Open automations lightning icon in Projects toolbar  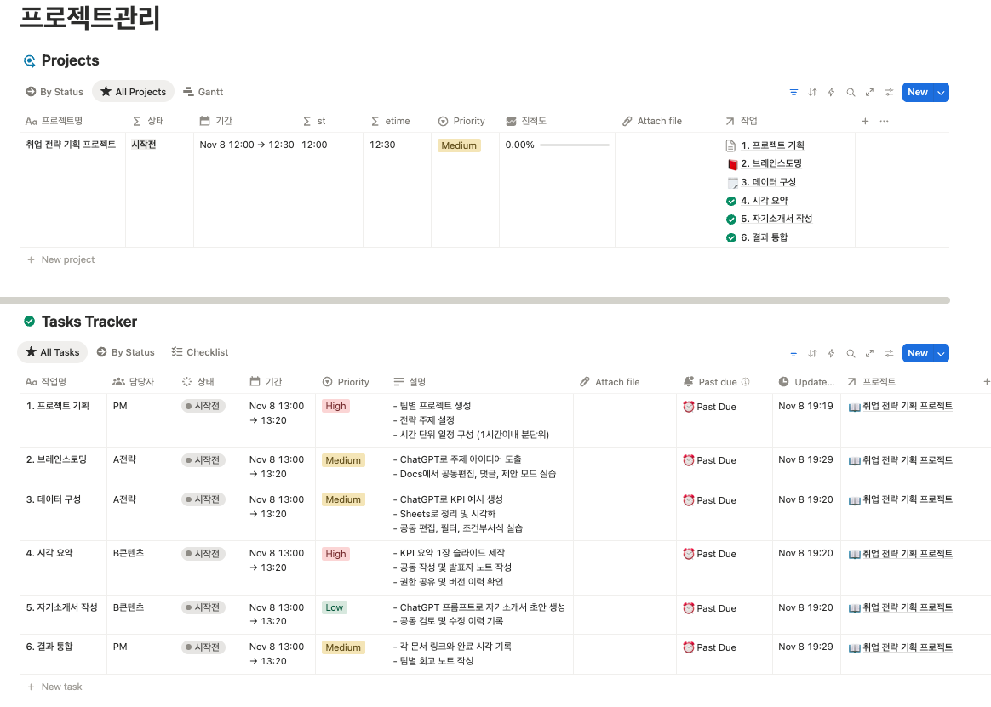tap(831, 92)
